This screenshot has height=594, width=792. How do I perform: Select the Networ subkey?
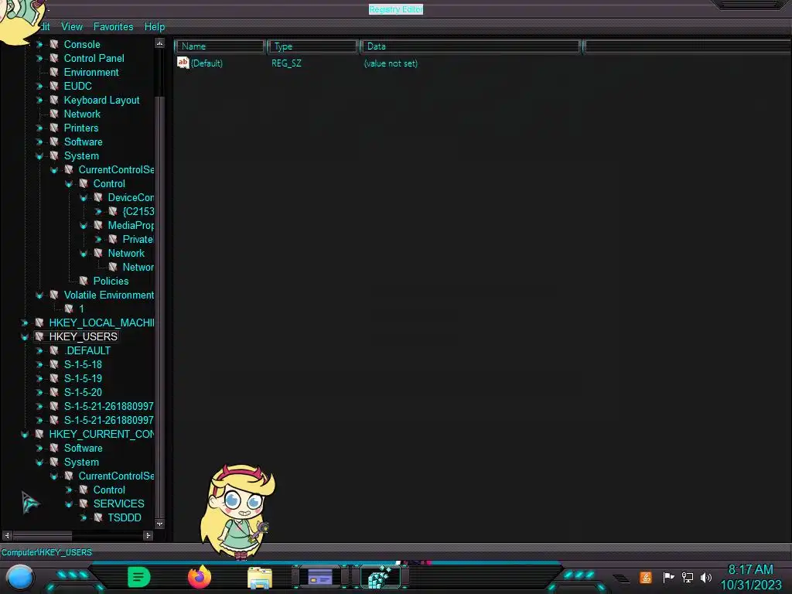[138, 267]
